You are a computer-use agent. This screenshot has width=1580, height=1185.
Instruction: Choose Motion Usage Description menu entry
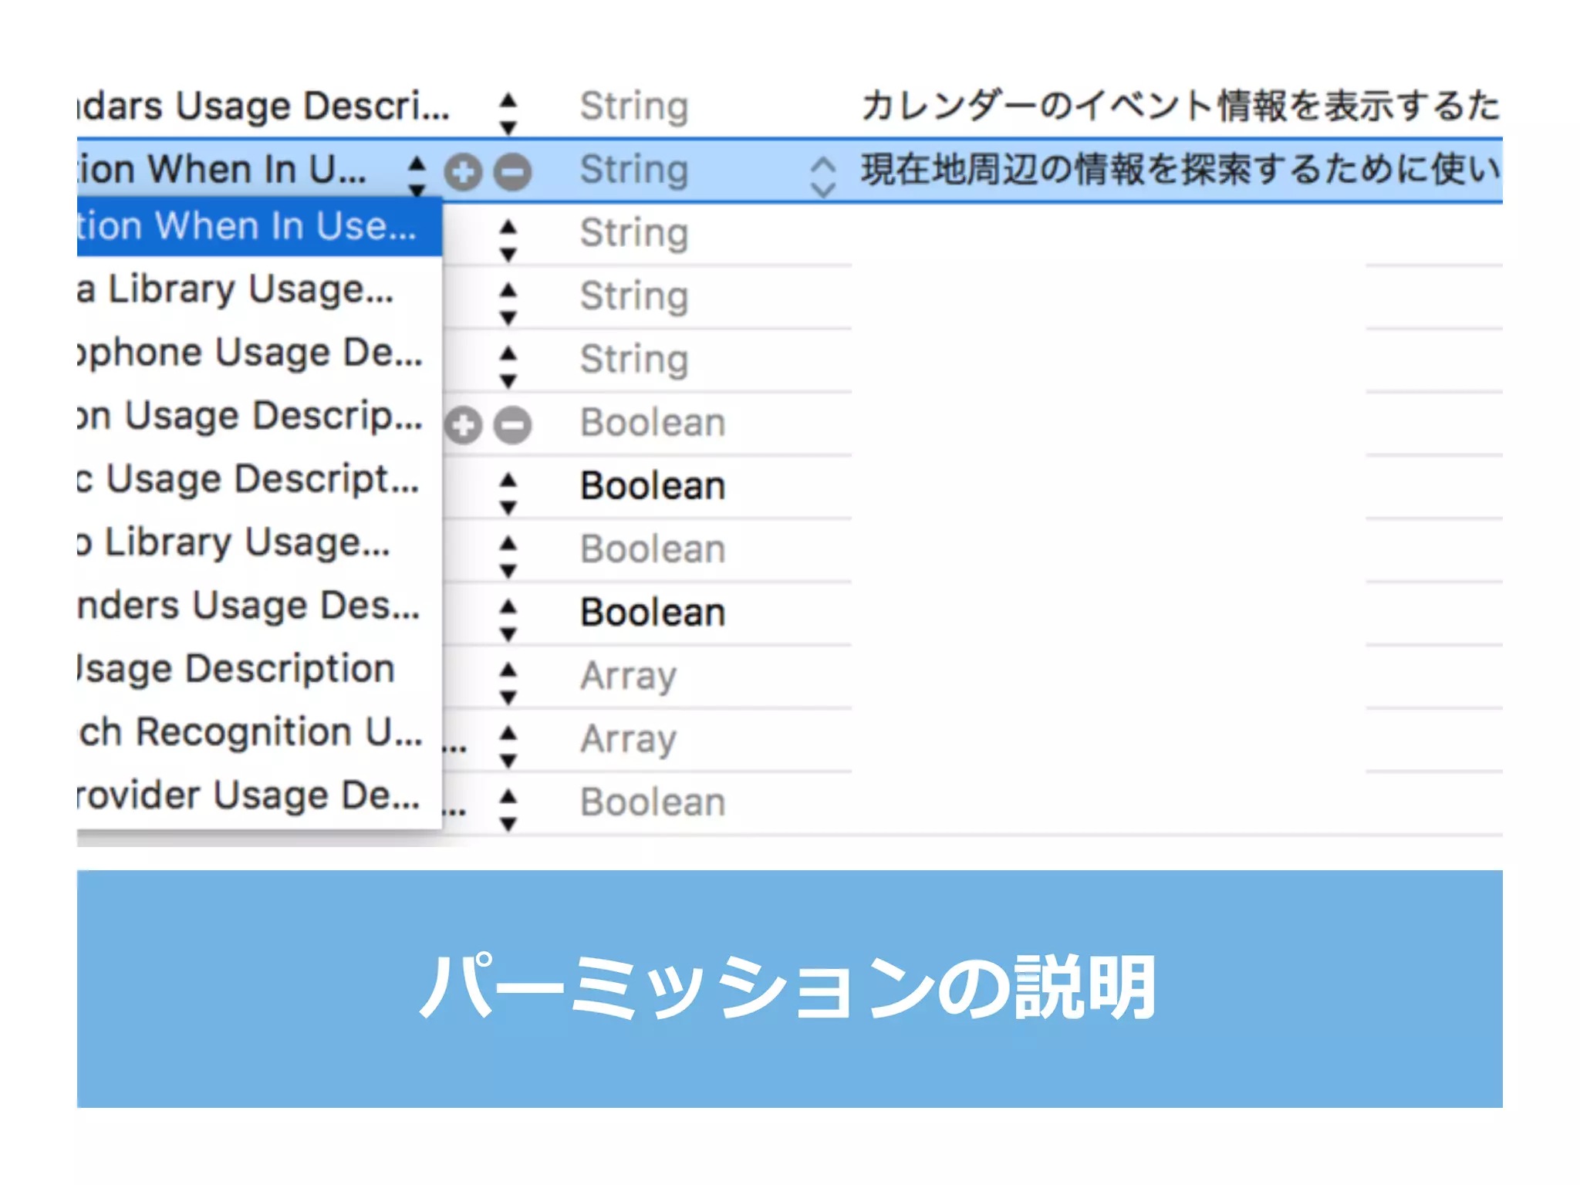[250, 417]
